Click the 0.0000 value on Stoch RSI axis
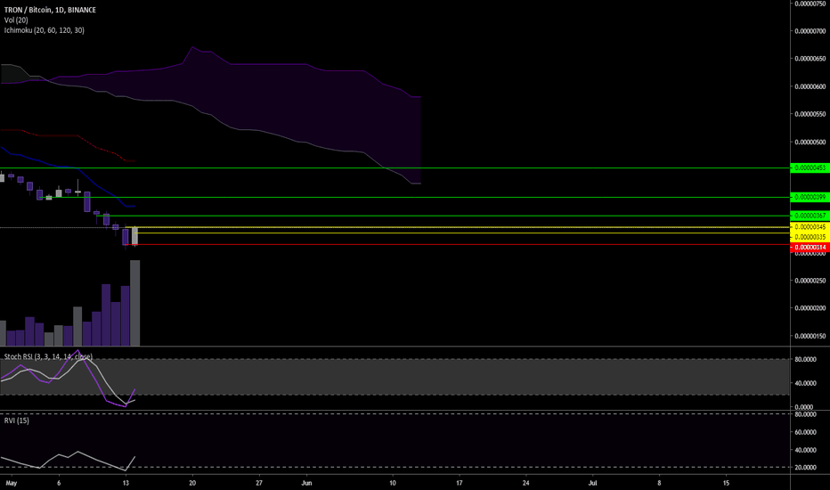 point(804,407)
